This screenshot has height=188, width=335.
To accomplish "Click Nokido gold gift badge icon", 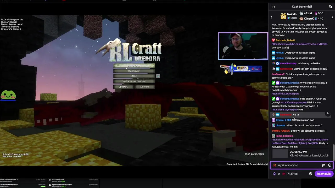I will pos(283,16).
